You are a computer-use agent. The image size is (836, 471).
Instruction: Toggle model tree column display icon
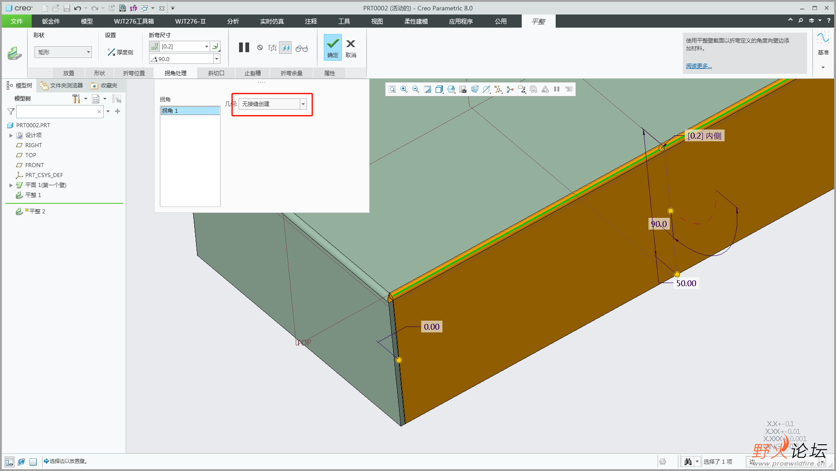click(96, 99)
